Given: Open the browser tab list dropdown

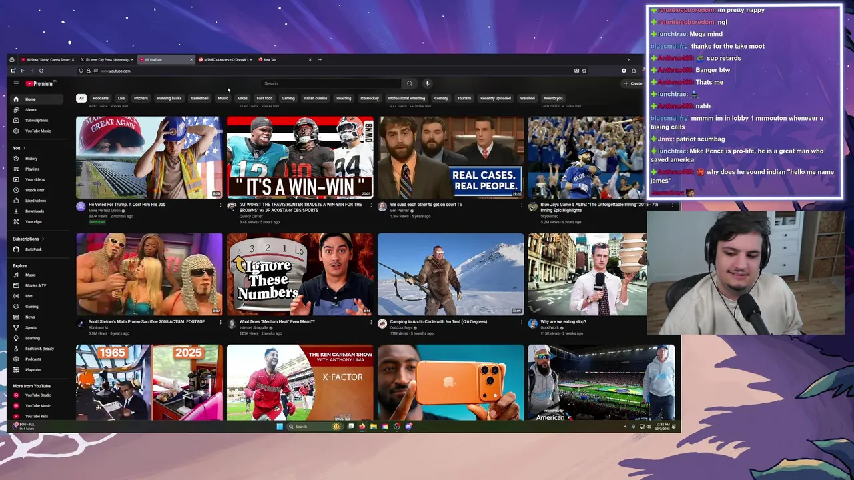Looking at the screenshot, I should point(628,59).
